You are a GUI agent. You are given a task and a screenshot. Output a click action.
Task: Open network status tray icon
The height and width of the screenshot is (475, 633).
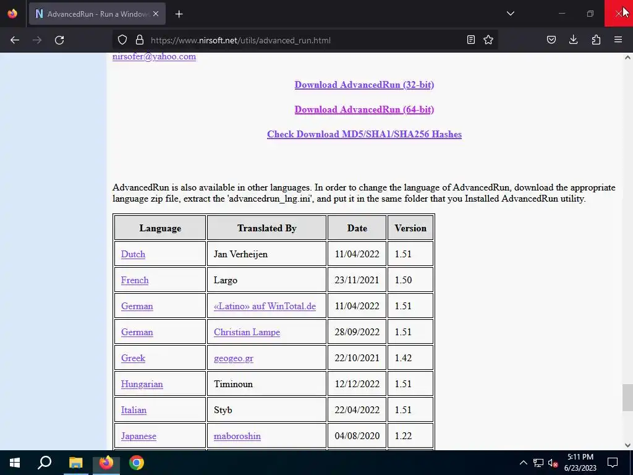coord(538,463)
